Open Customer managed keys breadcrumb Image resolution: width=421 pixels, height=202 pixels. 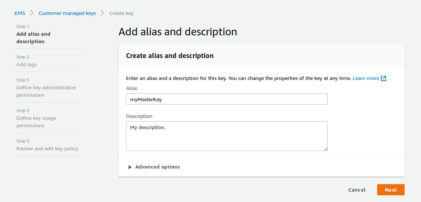(x=67, y=13)
